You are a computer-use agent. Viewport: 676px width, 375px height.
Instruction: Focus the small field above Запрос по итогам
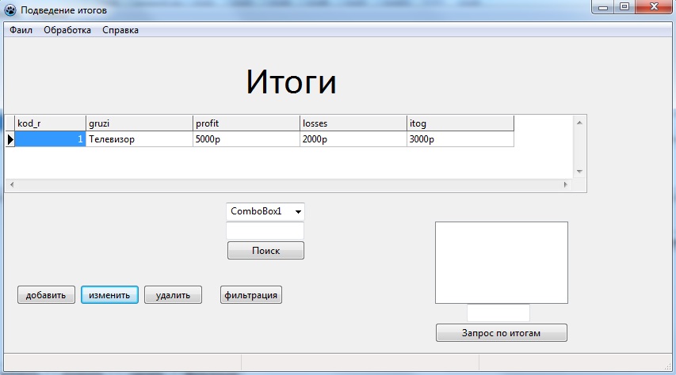click(x=498, y=313)
